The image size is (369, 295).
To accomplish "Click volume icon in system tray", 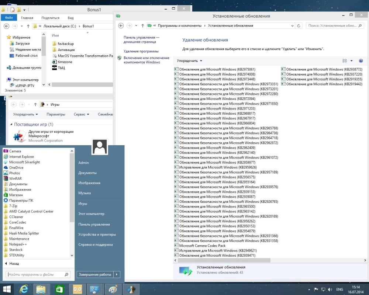I will point(330,289).
